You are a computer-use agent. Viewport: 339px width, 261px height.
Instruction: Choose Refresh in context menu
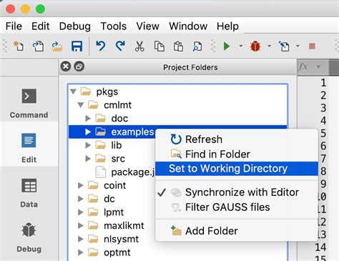(x=237, y=139)
